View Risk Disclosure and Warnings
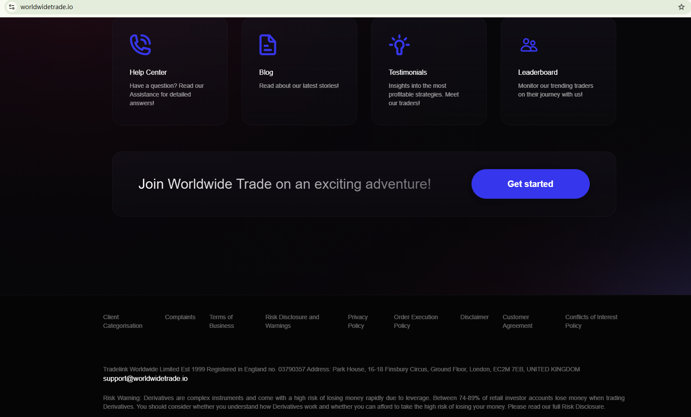This screenshot has height=417, width=691. [x=292, y=321]
